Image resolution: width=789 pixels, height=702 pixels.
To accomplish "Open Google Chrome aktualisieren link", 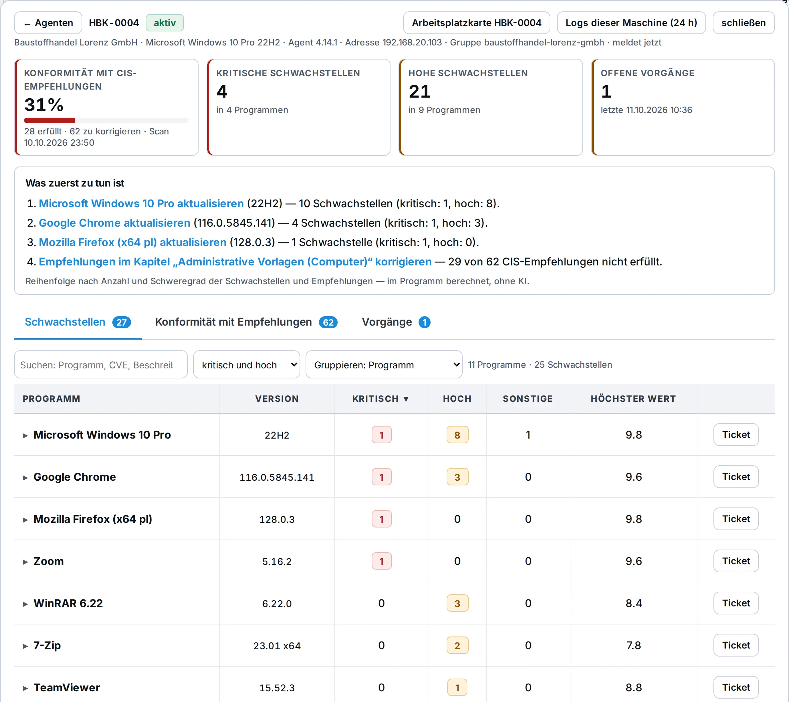I will 115,223.
